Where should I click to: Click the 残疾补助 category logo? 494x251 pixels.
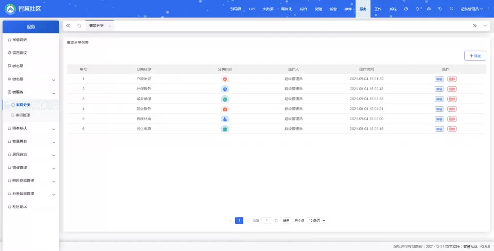(x=225, y=119)
